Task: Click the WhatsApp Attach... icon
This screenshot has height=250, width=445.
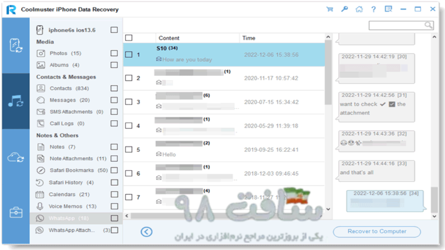Action: point(40,230)
